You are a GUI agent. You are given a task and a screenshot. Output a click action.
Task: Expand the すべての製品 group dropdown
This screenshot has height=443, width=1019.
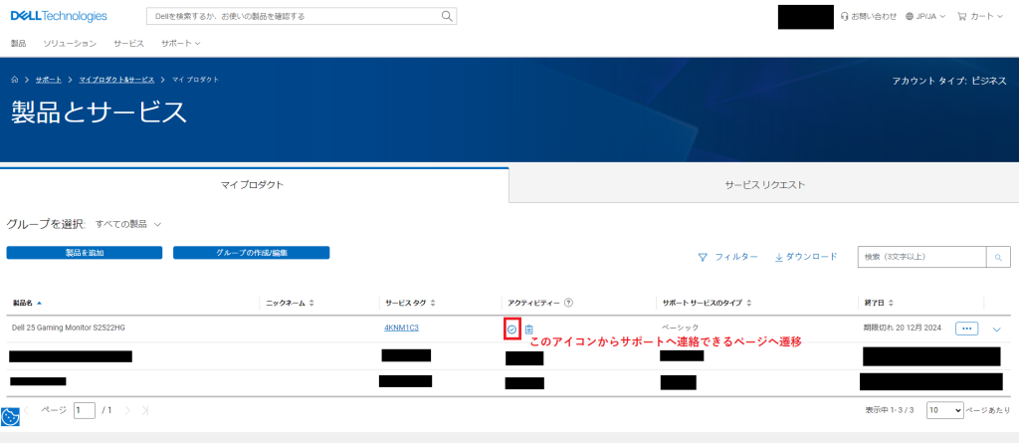coord(128,224)
